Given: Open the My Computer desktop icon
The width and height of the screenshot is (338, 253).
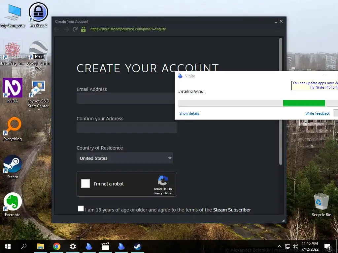Looking at the screenshot, I should click(13, 15).
